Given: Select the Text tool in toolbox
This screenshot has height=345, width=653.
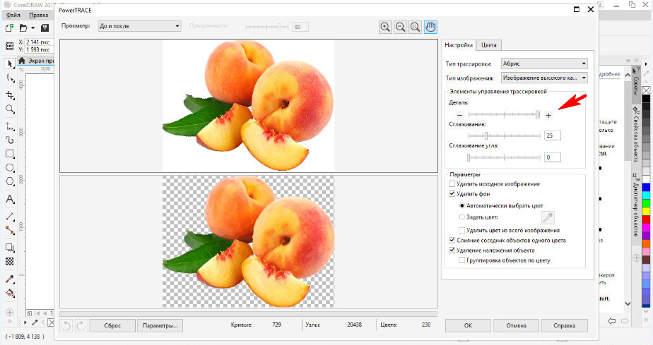Looking at the screenshot, I should point(10,199).
